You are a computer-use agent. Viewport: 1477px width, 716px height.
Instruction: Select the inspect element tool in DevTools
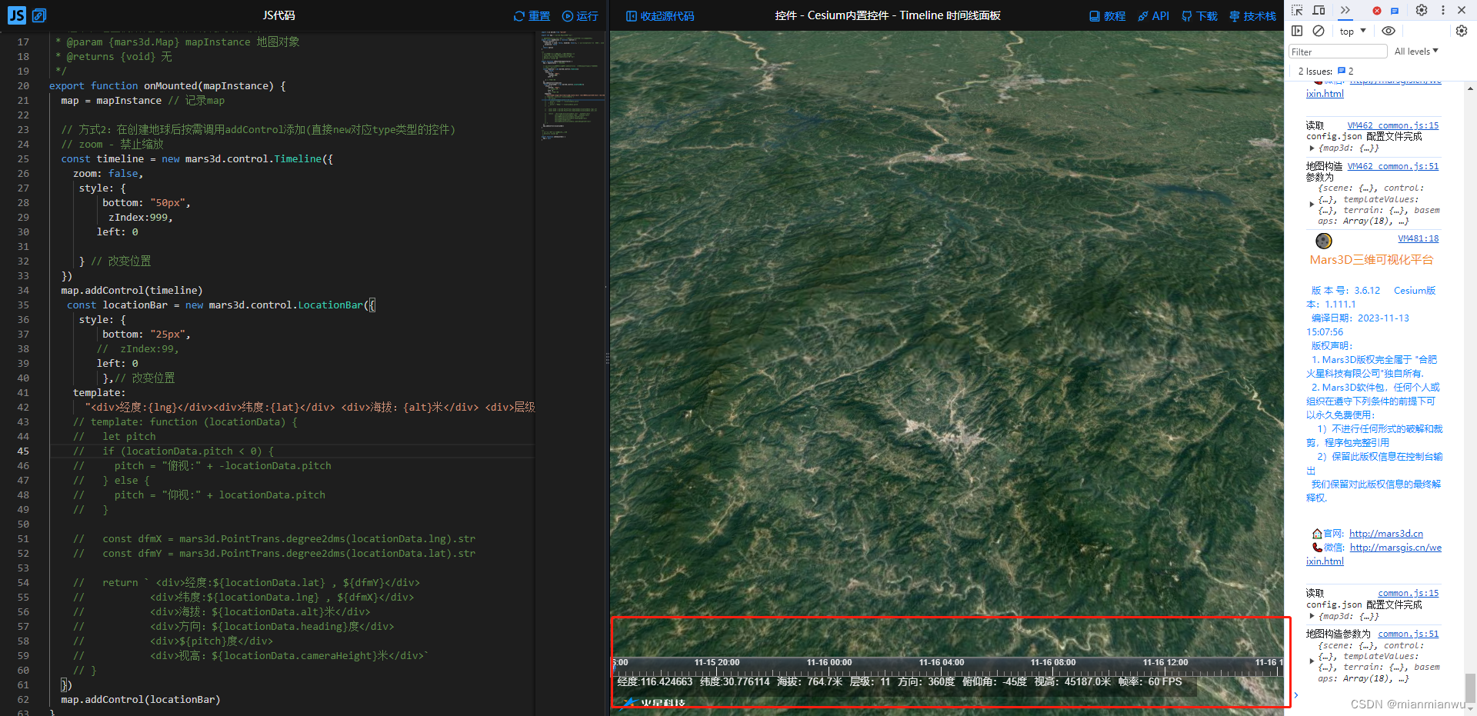pos(1298,11)
